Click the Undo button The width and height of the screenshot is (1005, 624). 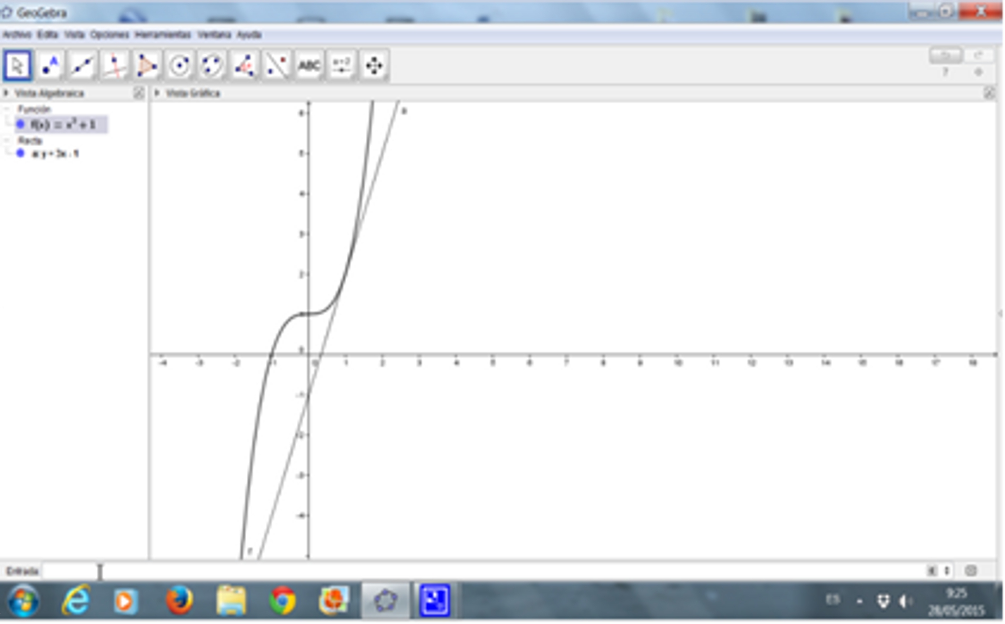coord(945,55)
